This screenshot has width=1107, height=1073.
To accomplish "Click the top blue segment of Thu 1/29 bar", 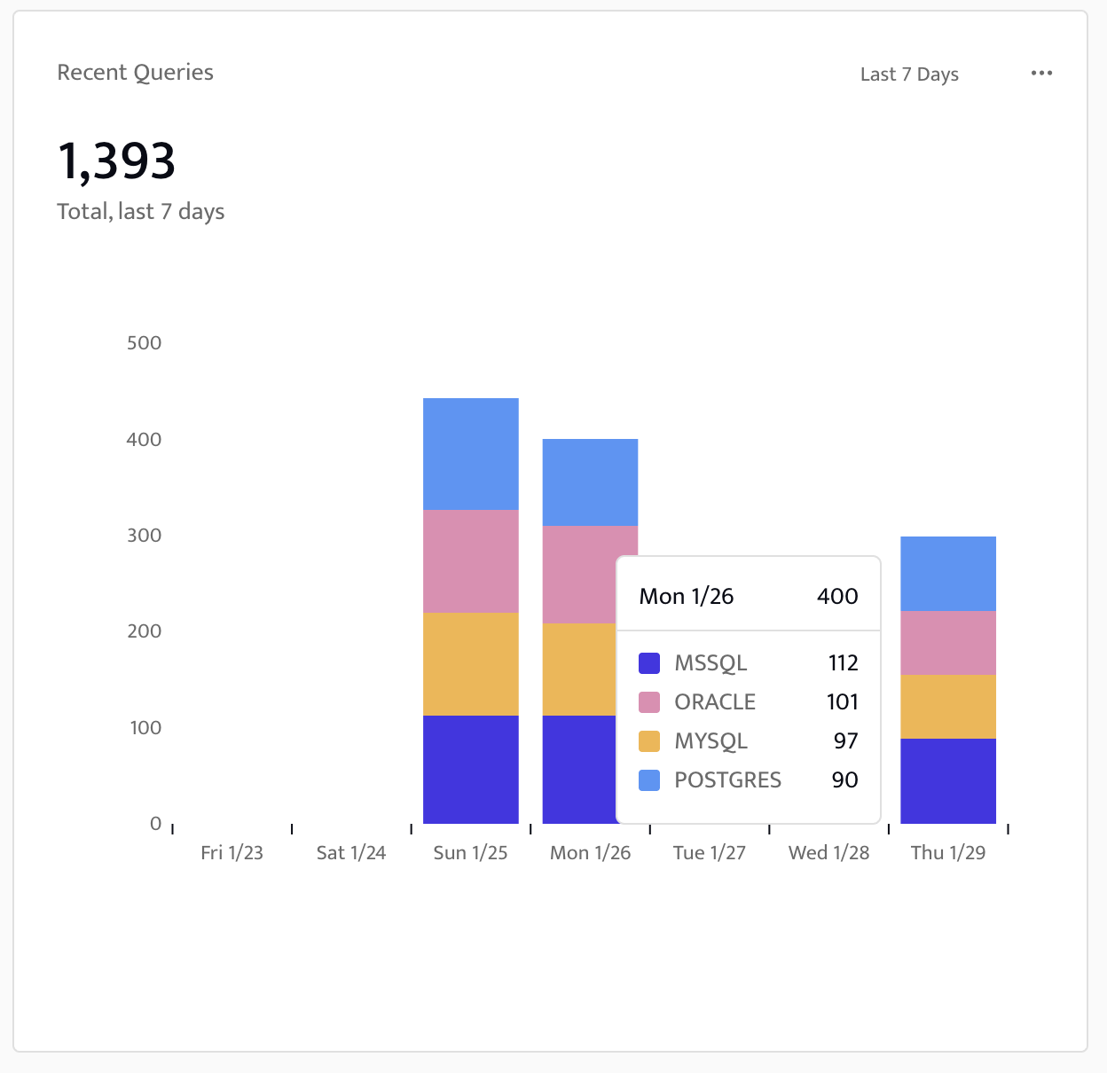I will tap(947, 574).
